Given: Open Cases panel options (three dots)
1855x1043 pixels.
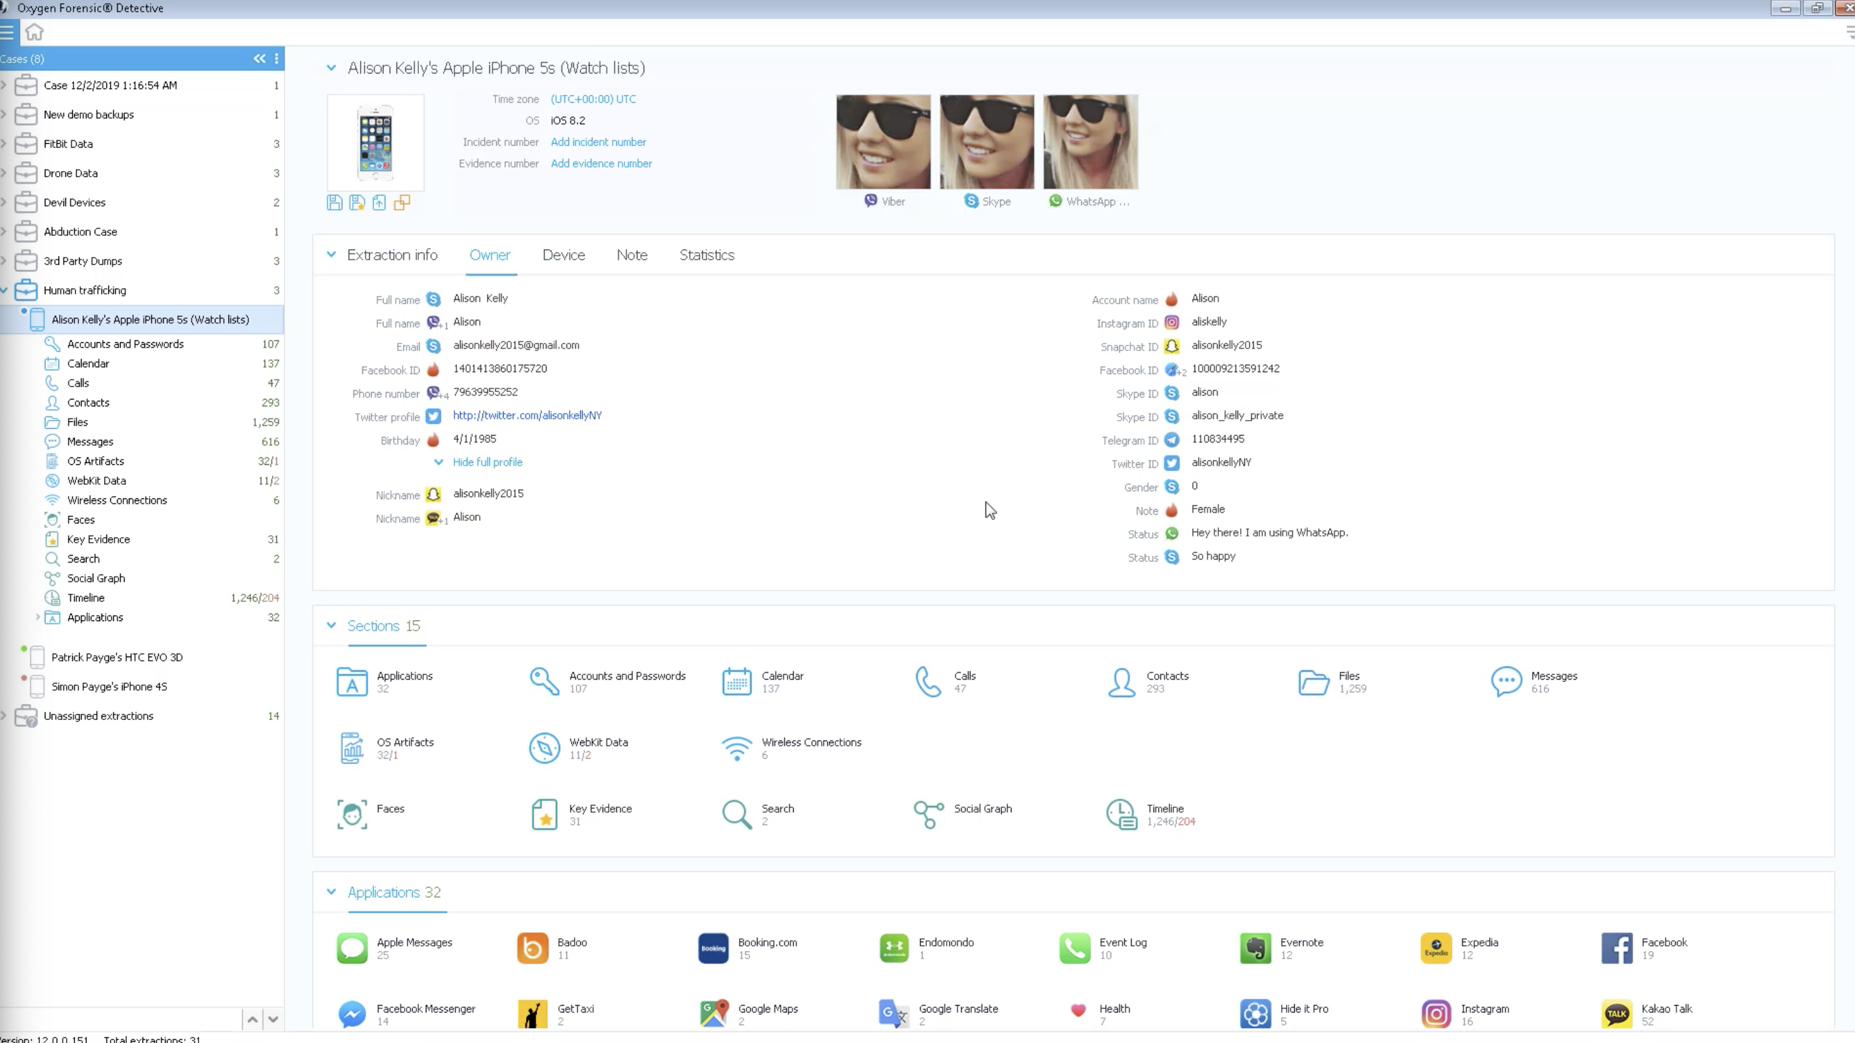Looking at the screenshot, I should (276, 58).
